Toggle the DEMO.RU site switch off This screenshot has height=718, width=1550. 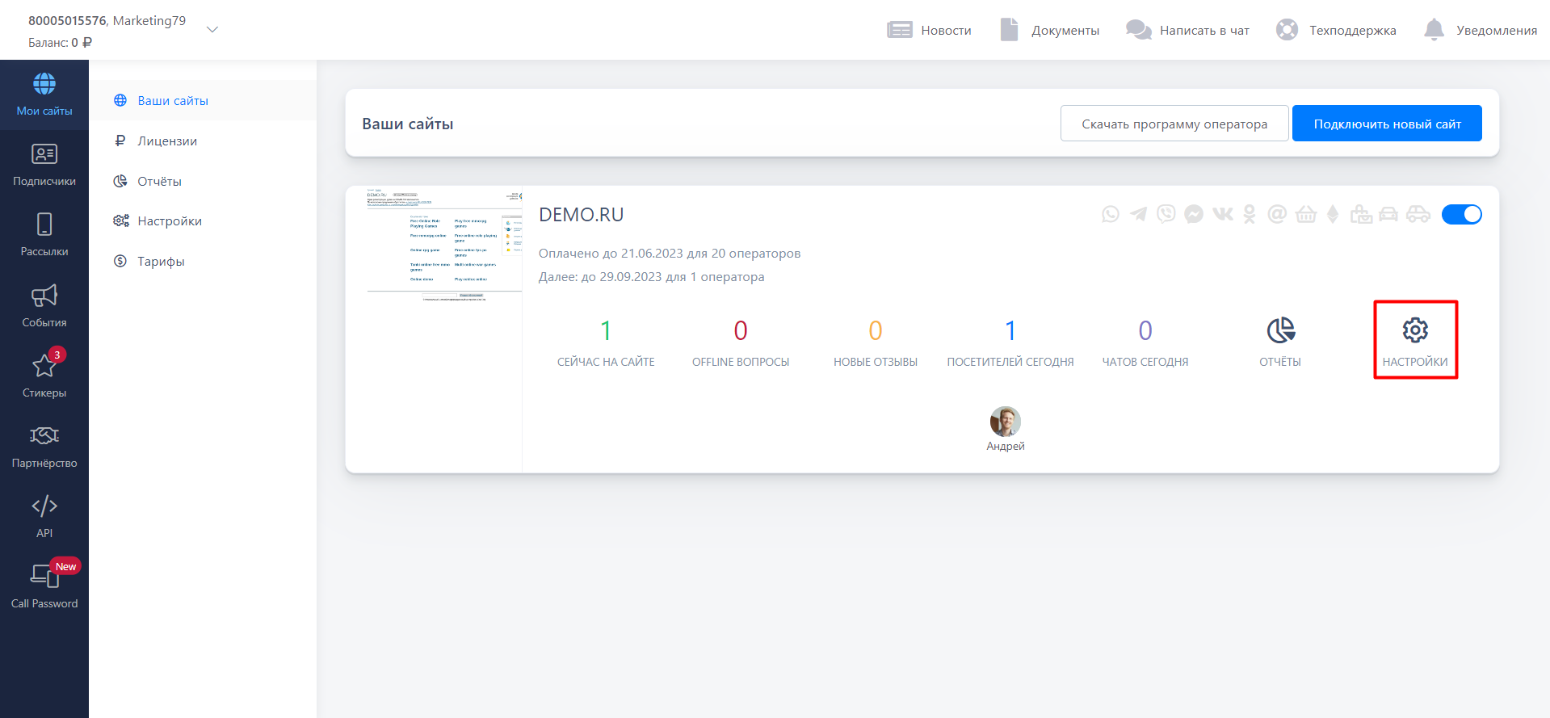coord(1461,214)
